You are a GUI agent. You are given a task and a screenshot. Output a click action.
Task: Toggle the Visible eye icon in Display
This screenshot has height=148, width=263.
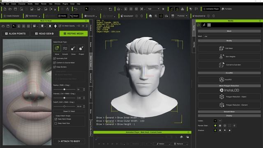215,120
